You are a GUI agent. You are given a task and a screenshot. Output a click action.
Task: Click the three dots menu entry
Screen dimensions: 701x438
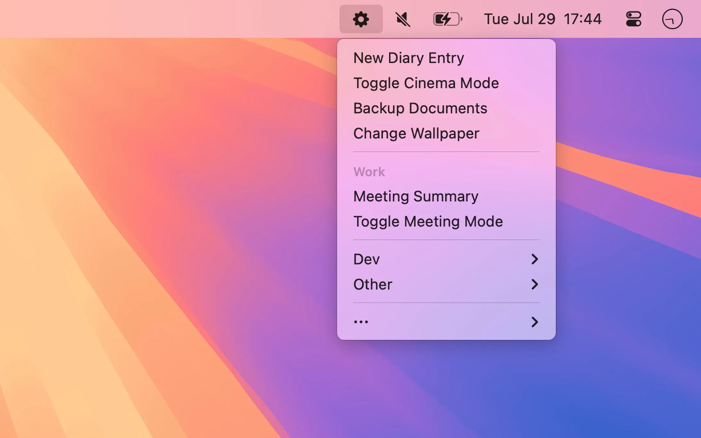(x=361, y=322)
